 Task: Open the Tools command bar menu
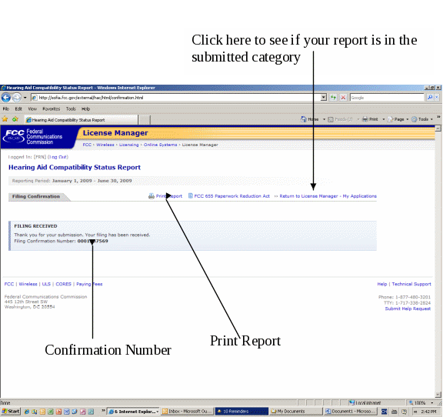click(x=422, y=119)
